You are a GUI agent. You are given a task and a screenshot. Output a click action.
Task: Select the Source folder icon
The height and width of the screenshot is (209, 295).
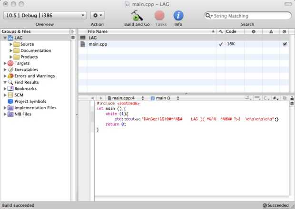17,44
